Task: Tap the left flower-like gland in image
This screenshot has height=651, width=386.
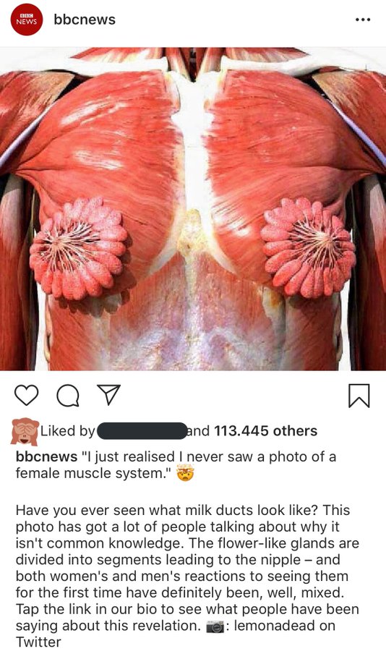Action: click(x=79, y=248)
